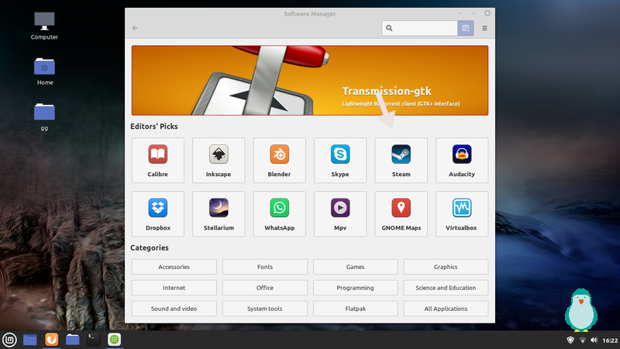Browse the Flatpak category
This screenshot has height=349, width=620.
coord(356,309)
